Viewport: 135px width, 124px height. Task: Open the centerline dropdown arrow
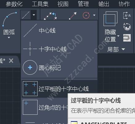point(34,15)
